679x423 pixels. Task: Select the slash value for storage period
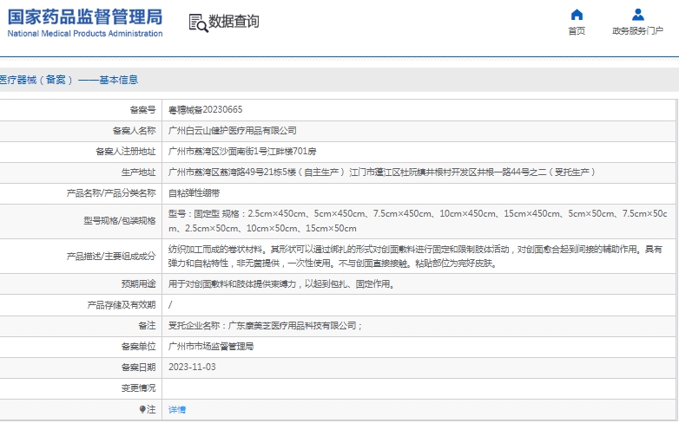click(x=170, y=305)
